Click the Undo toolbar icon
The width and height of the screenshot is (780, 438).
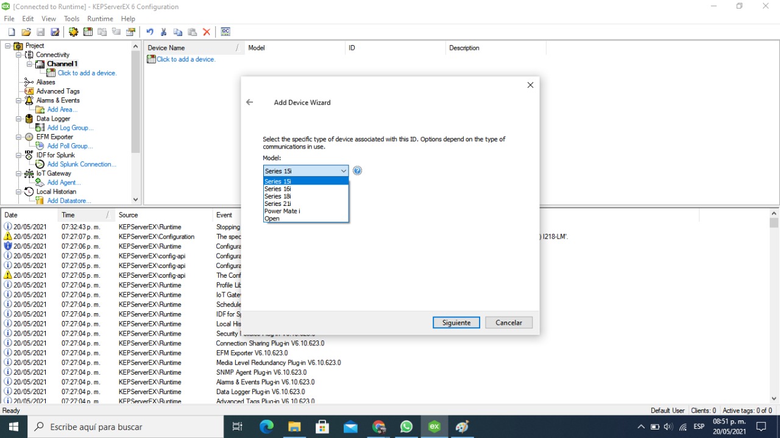149,32
